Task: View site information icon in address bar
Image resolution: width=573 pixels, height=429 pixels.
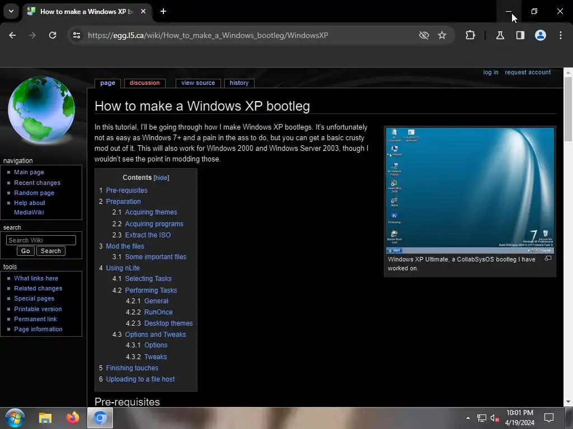Action: [77, 35]
